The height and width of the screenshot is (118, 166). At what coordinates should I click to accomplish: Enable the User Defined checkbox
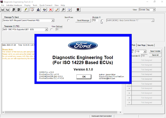(52, 30)
